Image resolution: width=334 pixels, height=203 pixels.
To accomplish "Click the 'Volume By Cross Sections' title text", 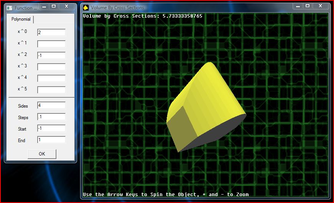I will point(117,8).
